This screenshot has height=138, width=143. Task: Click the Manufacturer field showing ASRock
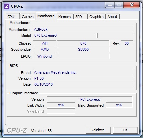tap(83, 29)
